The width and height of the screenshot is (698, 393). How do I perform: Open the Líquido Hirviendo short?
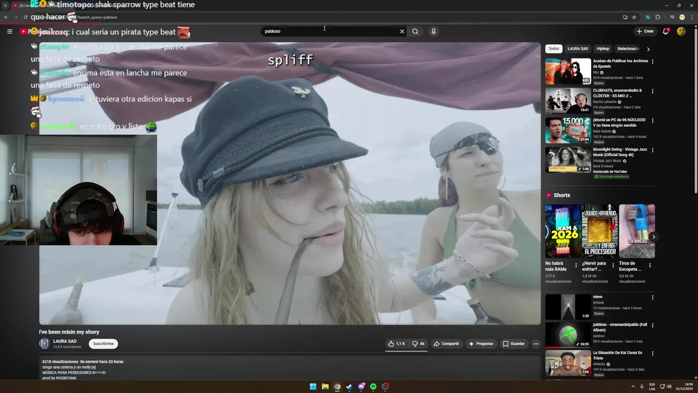[x=600, y=231]
